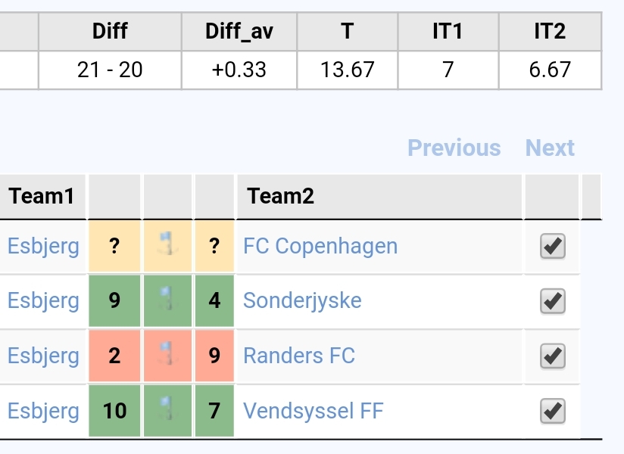The image size is (624, 454).
Task: Click the Diff_av column header
Action: click(x=239, y=32)
